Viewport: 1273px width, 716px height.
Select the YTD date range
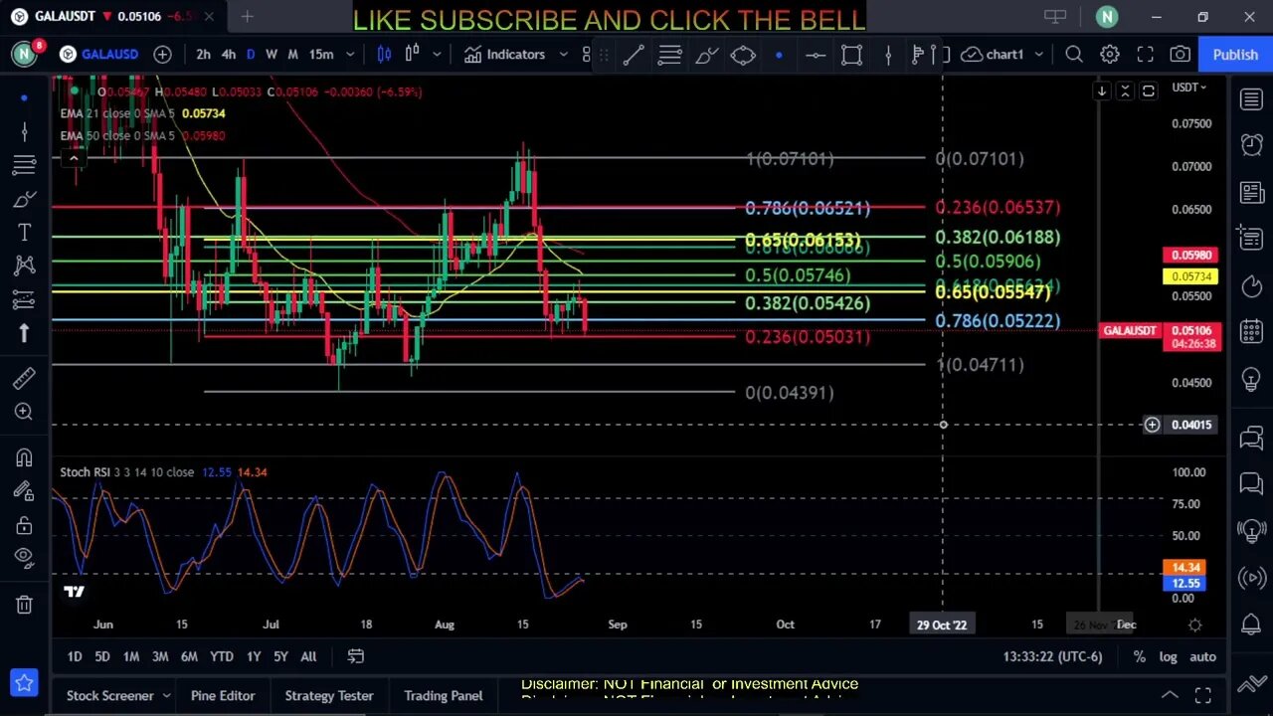coord(222,656)
